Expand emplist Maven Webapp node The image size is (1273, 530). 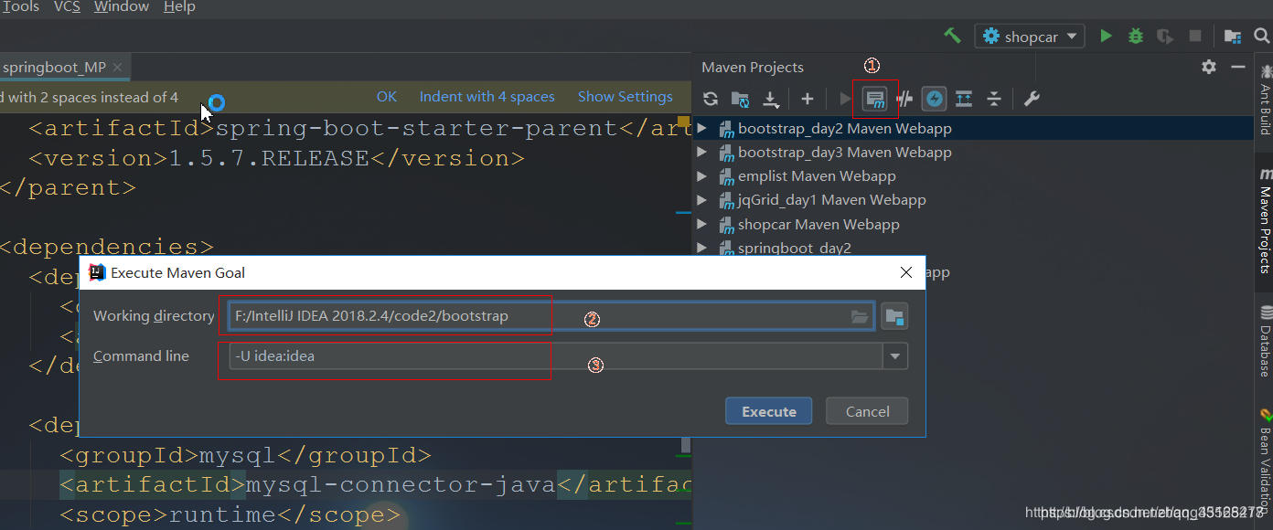coord(702,175)
